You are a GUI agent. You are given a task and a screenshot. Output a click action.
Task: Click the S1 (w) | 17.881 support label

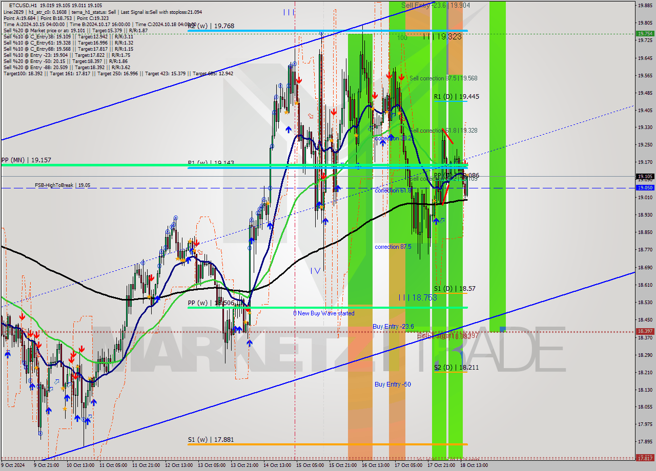[x=211, y=439]
